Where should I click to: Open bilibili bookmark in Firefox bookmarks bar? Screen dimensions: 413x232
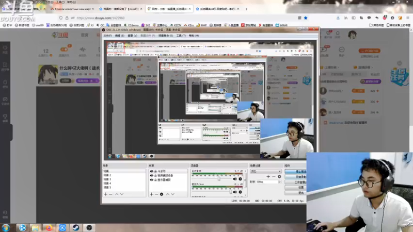coord(281,25)
